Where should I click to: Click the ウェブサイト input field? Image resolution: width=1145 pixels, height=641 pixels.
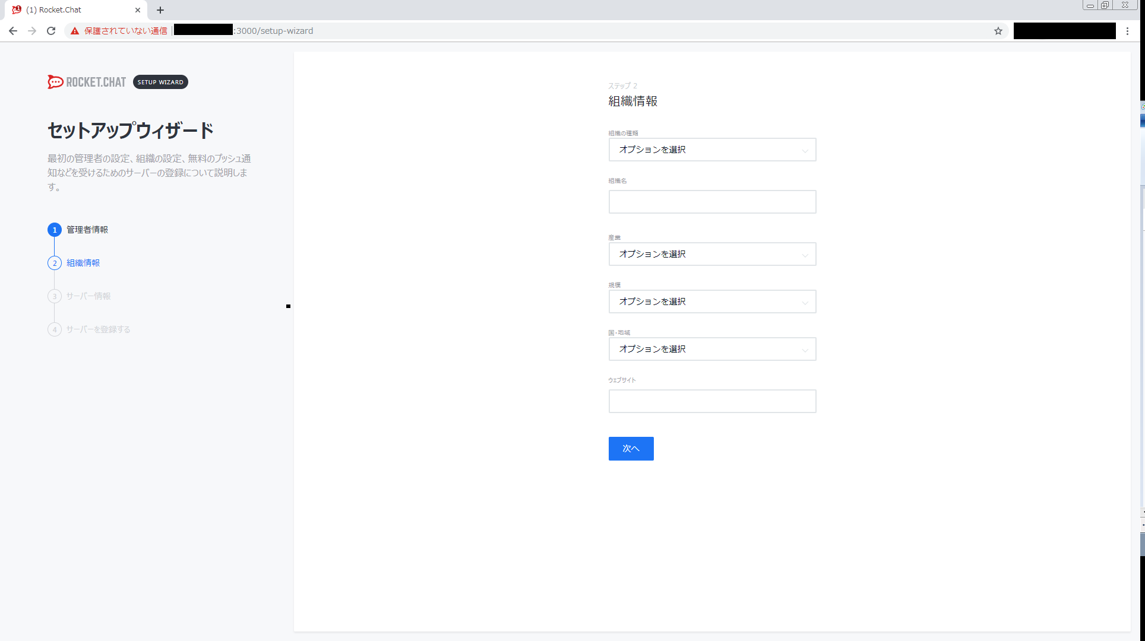point(712,401)
